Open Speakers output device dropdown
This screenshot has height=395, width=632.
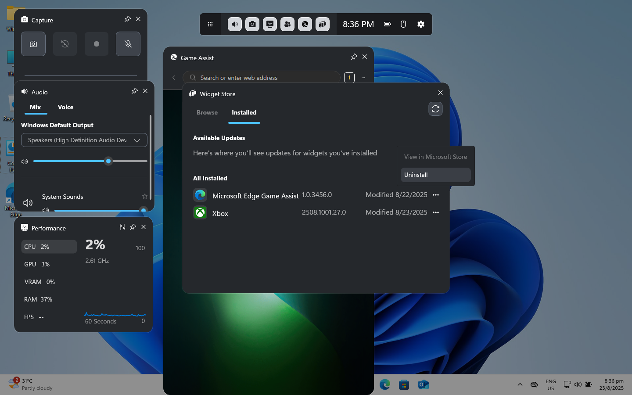coord(84,140)
